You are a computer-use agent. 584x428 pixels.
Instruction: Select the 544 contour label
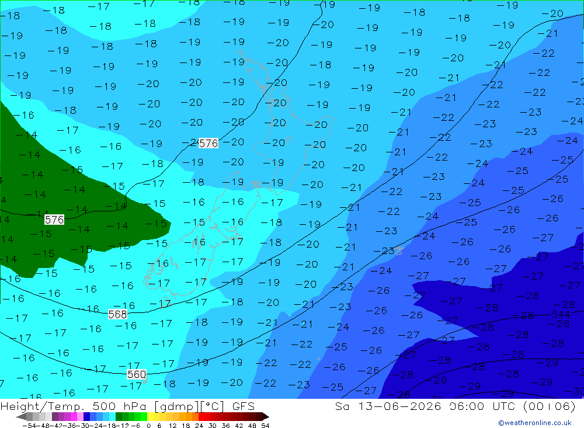click(561, 315)
